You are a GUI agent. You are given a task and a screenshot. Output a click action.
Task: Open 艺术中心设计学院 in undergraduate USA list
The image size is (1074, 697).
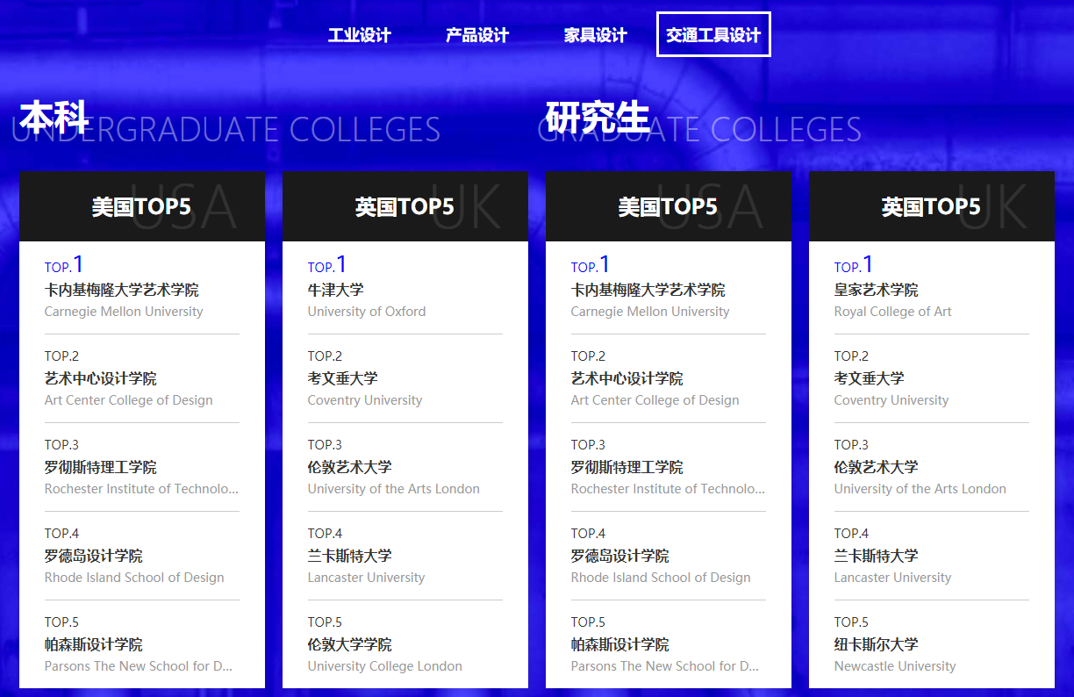coord(101,378)
